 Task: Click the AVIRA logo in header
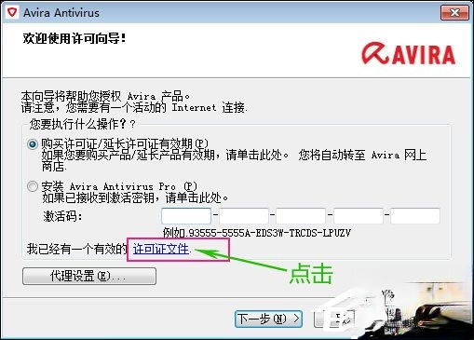pyautogui.click(x=408, y=54)
